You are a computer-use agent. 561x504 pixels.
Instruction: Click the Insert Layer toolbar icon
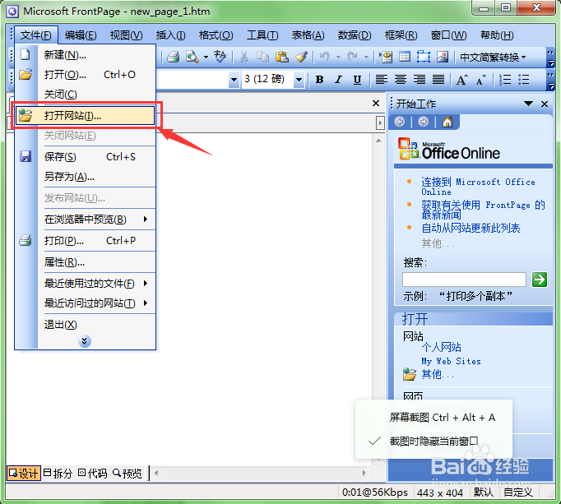click(x=424, y=57)
